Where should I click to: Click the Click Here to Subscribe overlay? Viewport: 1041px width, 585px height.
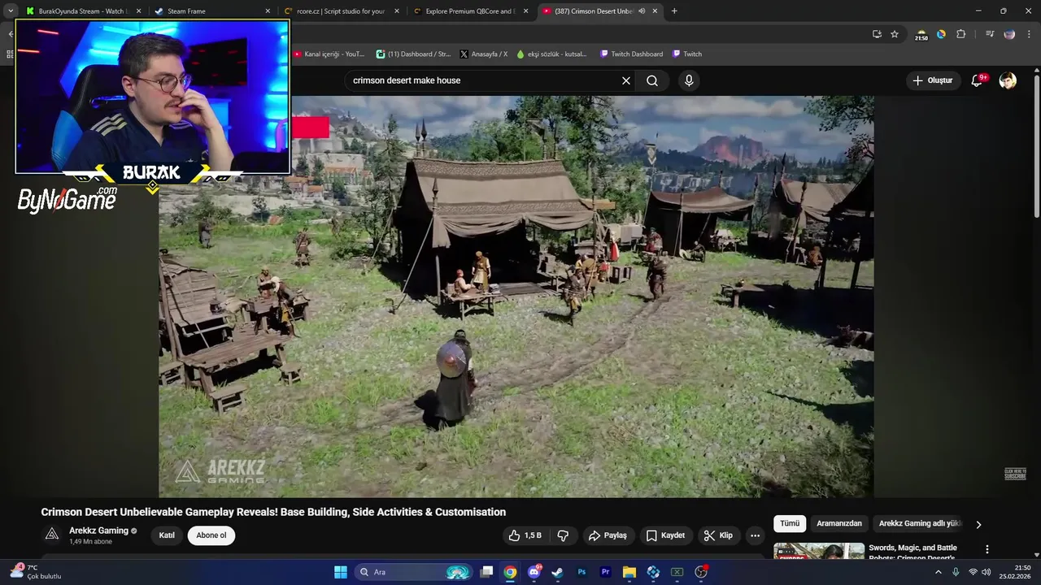pyautogui.click(x=1015, y=474)
